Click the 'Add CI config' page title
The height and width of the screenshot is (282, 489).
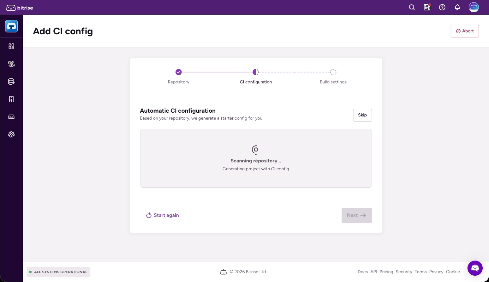63,31
